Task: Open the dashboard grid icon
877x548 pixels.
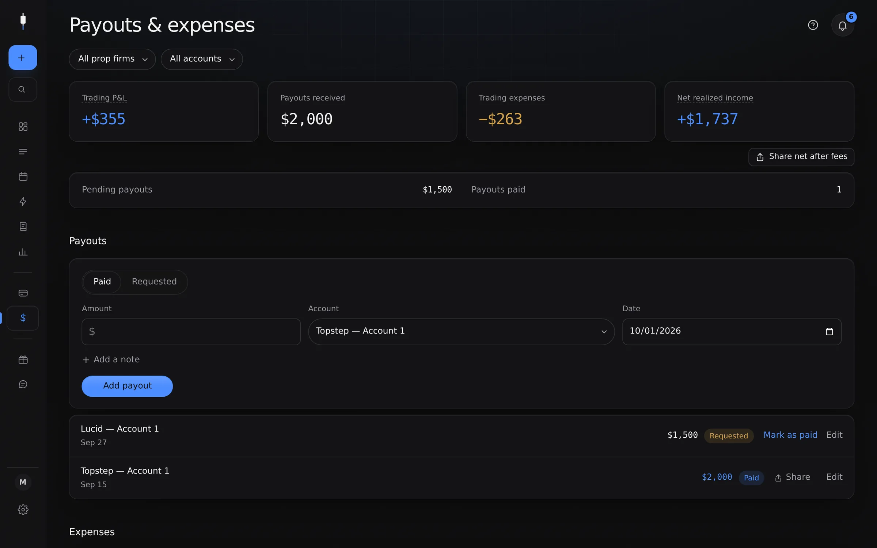Action: coord(23,126)
